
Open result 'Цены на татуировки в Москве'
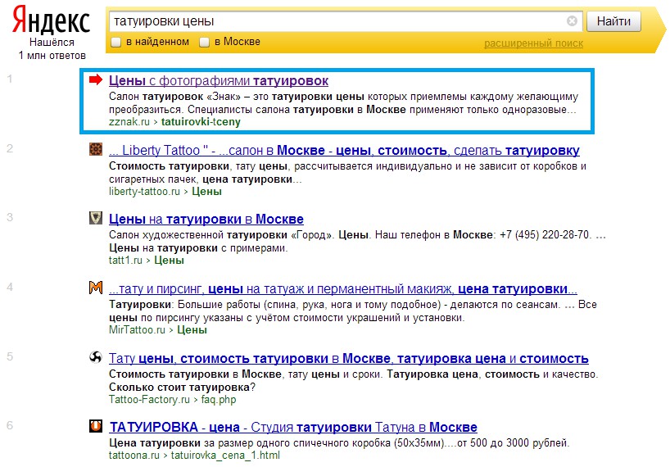(x=206, y=220)
